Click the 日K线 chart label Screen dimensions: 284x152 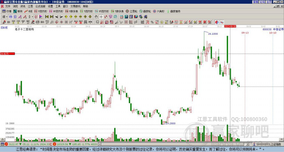[4, 27]
